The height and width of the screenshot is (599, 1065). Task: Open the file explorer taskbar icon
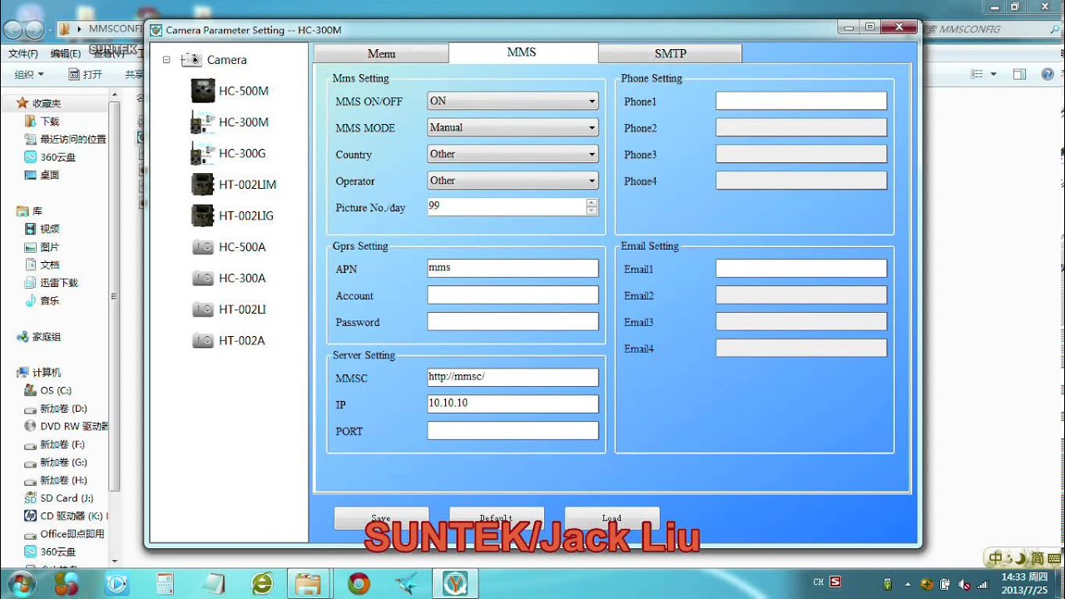(309, 584)
